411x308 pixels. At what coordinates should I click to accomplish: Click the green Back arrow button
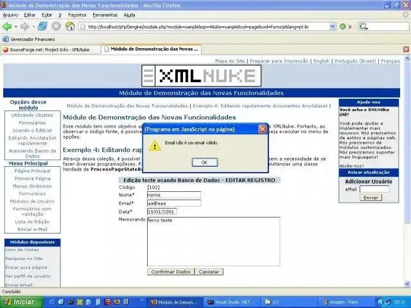pyautogui.click(x=7, y=26)
